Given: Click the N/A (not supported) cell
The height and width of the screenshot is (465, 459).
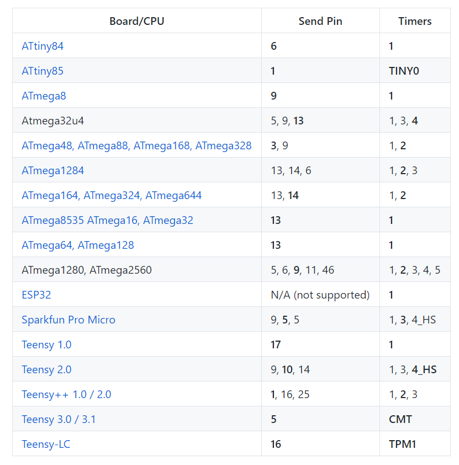Looking at the screenshot, I should [320, 295].
